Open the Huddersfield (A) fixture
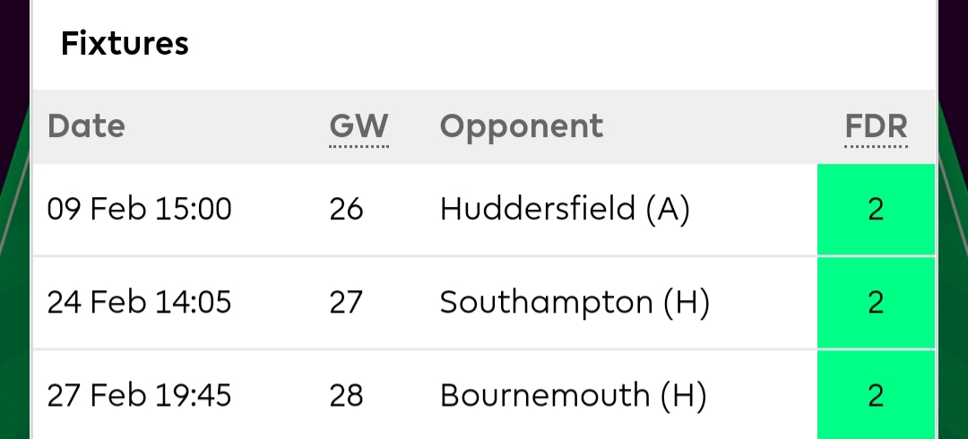The width and height of the screenshot is (968, 439). click(565, 210)
